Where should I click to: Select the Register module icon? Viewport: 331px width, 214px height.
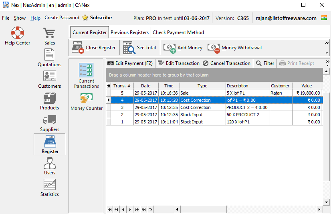[x=50, y=144]
